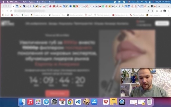
Task: Reload the current page
Action: [11, 11]
